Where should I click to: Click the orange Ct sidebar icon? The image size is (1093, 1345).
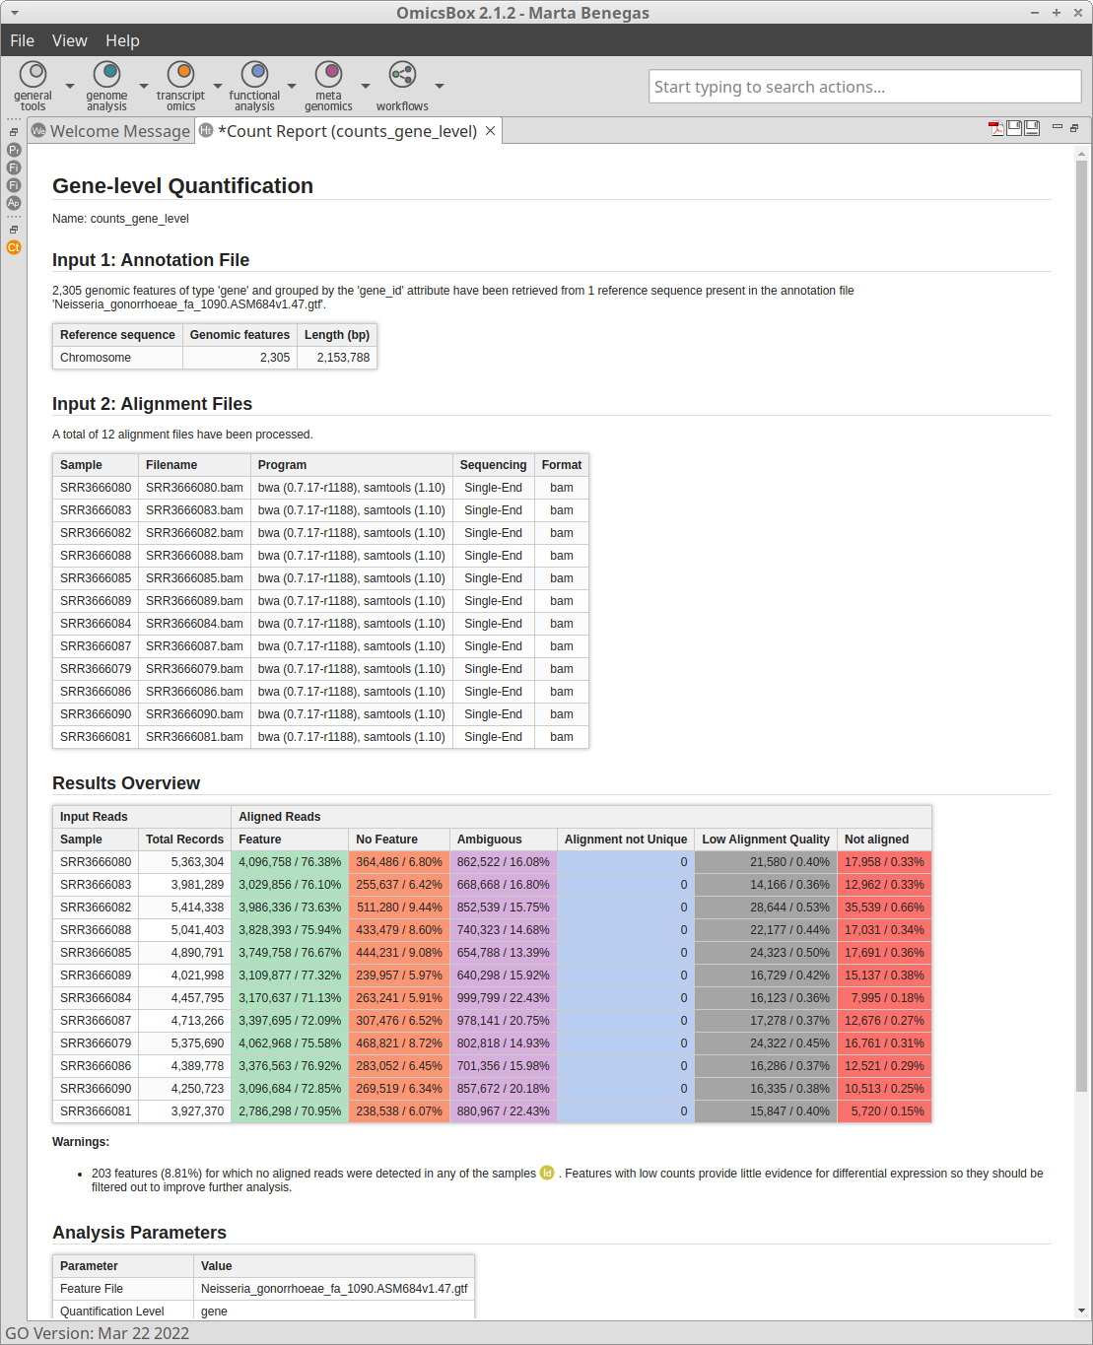14,247
